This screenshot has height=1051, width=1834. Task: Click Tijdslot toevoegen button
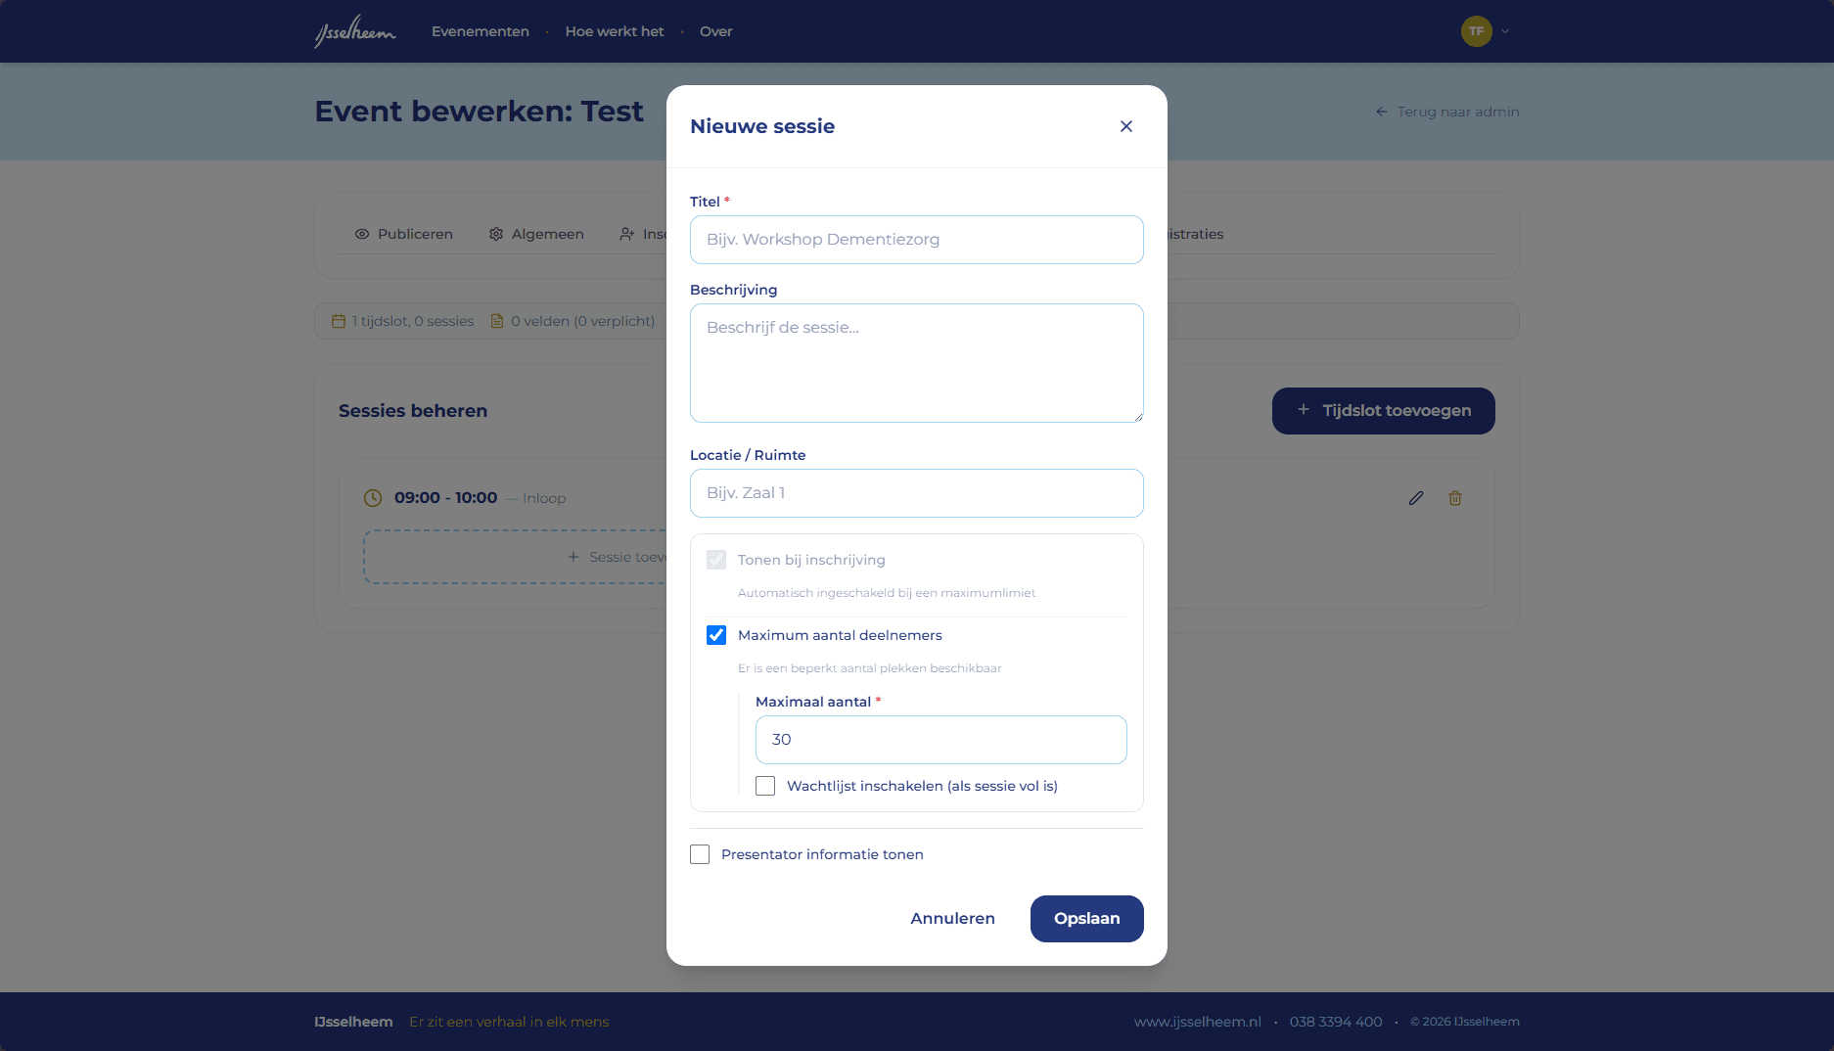[1384, 411]
